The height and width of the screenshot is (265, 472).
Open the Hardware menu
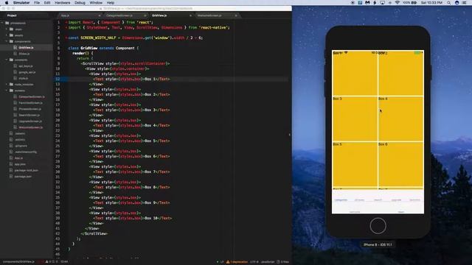tap(62, 3)
